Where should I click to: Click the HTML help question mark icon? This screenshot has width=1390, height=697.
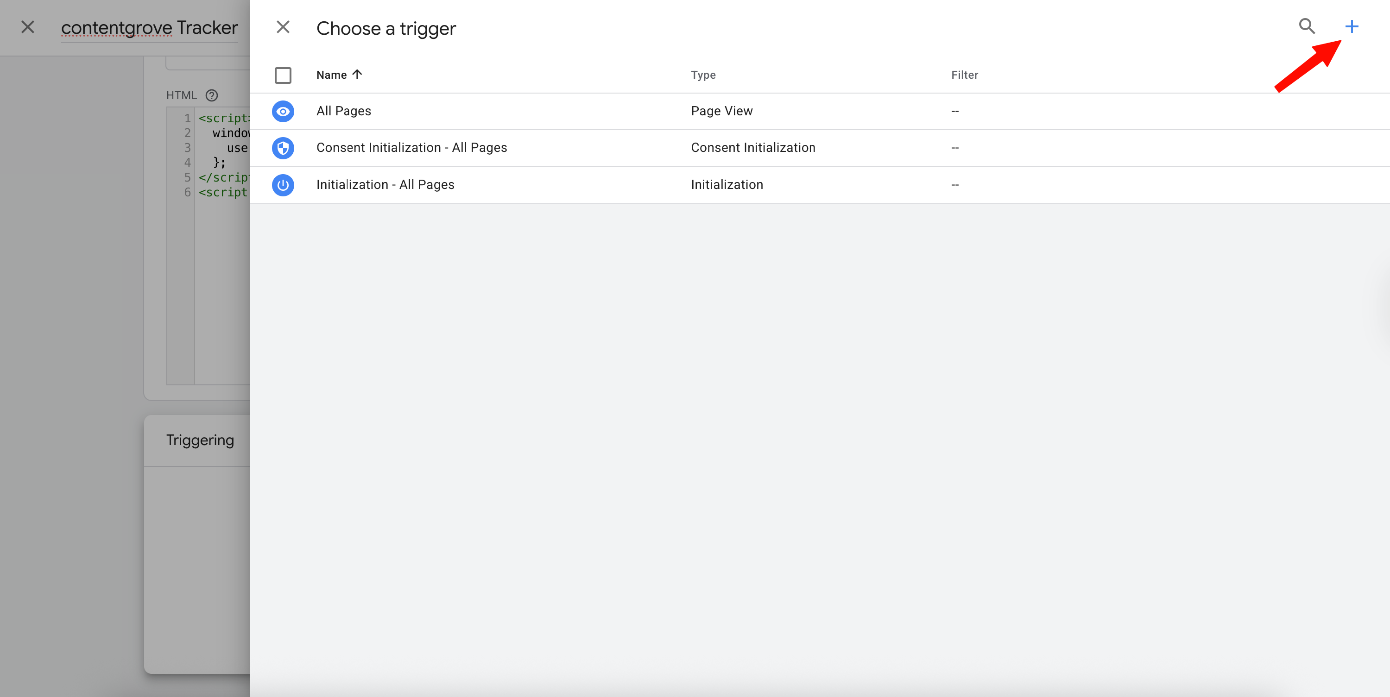[212, 95]
